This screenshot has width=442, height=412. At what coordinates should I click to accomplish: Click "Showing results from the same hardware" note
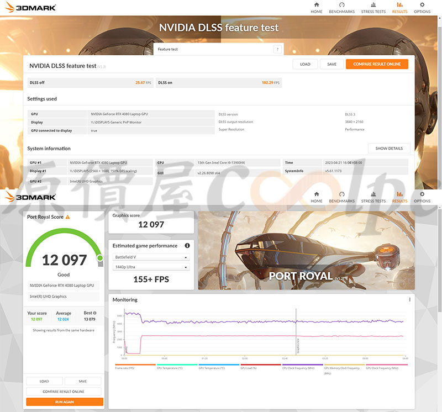click(64, 330)
